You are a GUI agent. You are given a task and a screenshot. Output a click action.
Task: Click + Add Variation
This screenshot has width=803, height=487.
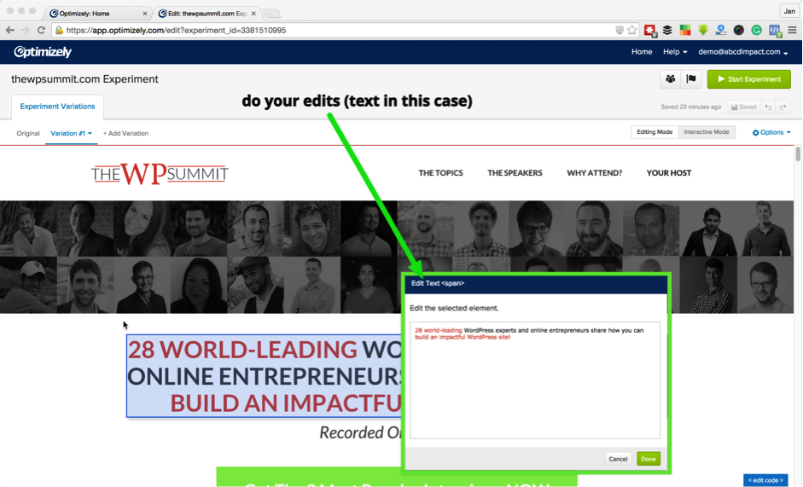coord(125,133)
